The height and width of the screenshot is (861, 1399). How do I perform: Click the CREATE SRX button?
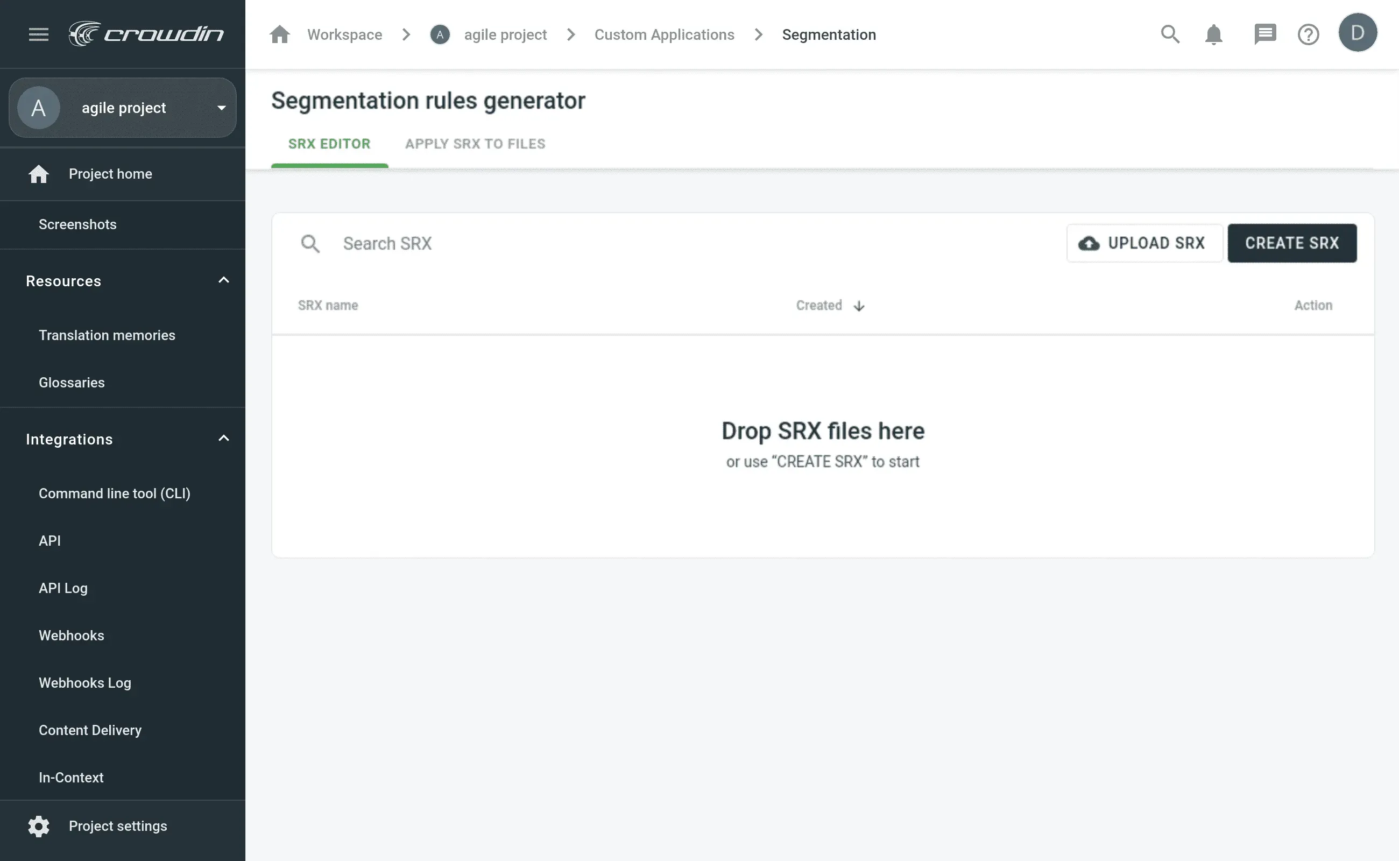coord(1292,243)
